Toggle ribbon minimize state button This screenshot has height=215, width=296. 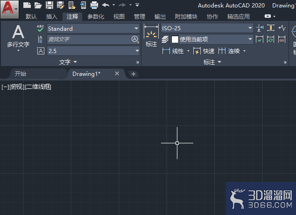tap(268, 16)
